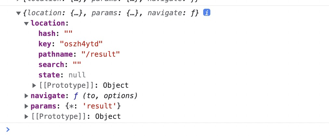Click the hash property name
The width and height of the screenshot is (329, 136).
46,34
